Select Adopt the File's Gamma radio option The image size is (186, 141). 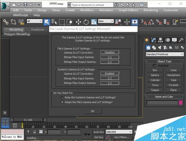click(62, 102)
